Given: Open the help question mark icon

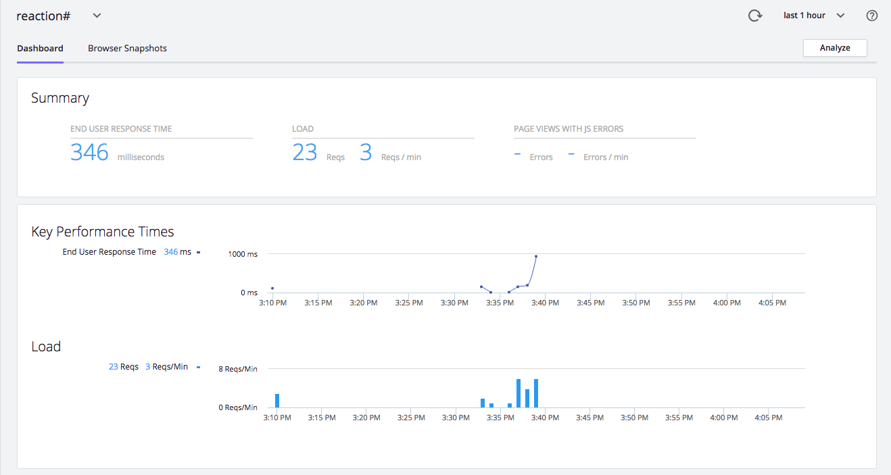Looking at the screenshot, I should tap(872, 16).
